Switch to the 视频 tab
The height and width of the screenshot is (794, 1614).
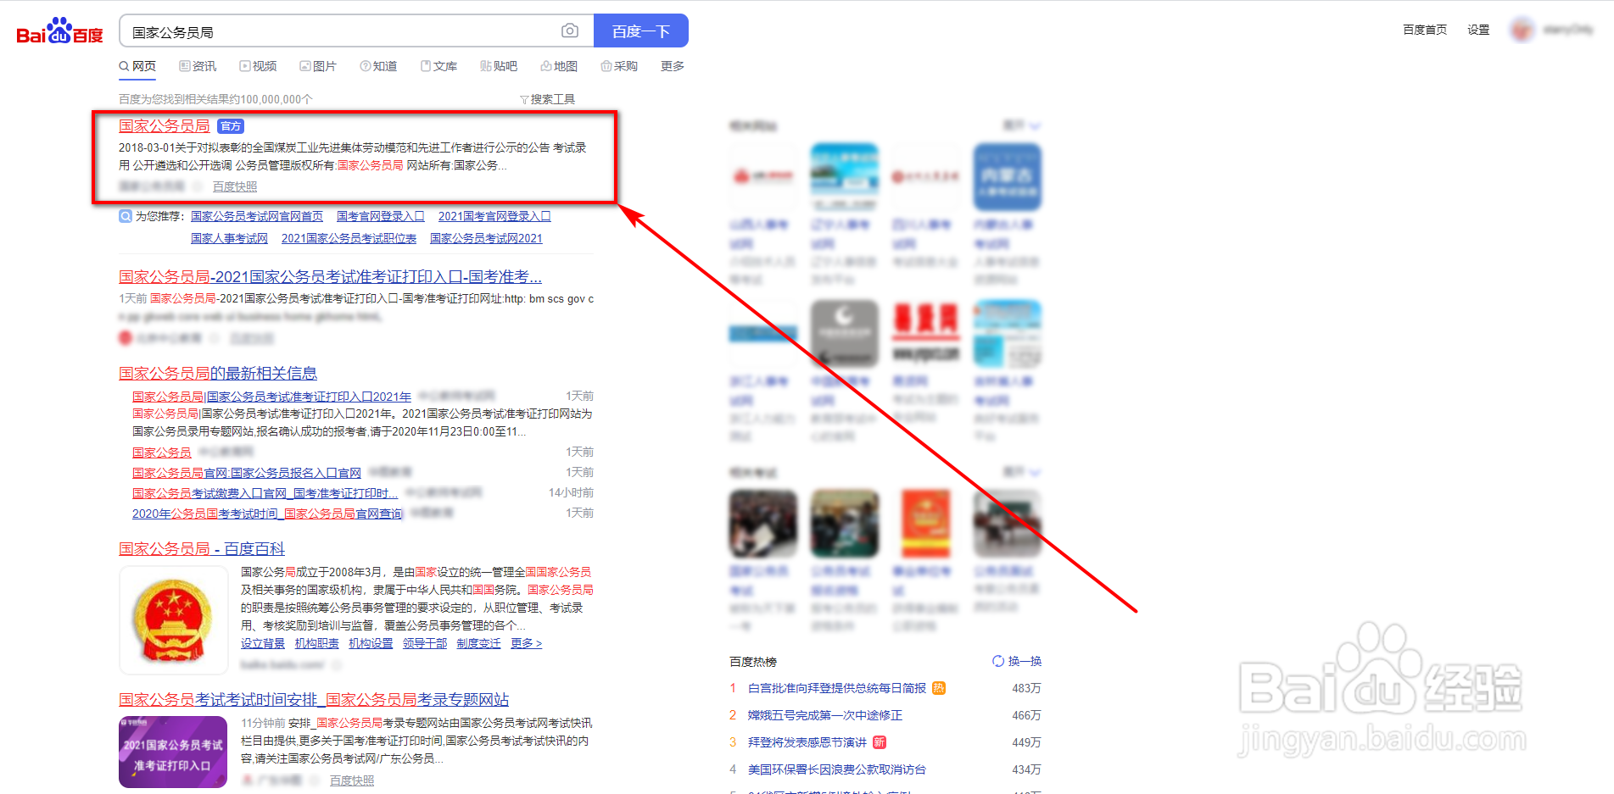(x=258, y=66)
